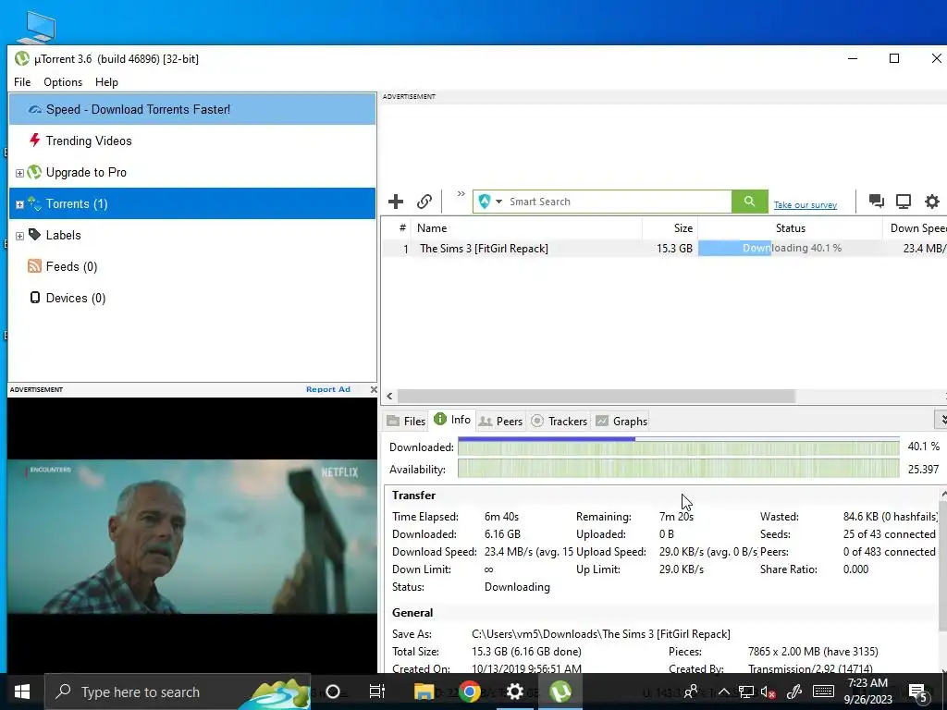Click the Add Torrent from URL link icon

[424, 202]
